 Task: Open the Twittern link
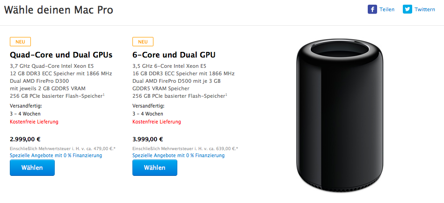tap(424, 9)
